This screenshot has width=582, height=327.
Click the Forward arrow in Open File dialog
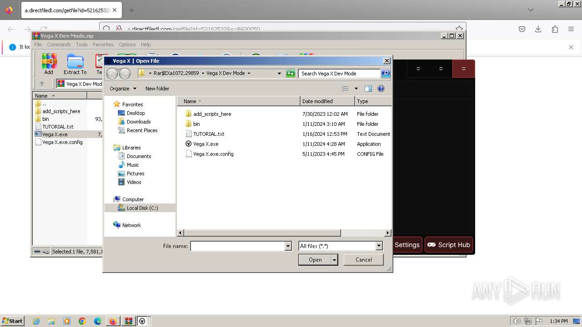point(125,73)
